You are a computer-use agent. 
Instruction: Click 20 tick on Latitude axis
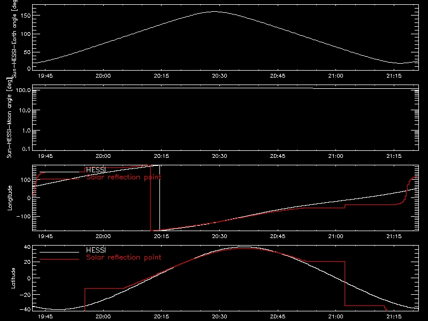coord(27,262)
